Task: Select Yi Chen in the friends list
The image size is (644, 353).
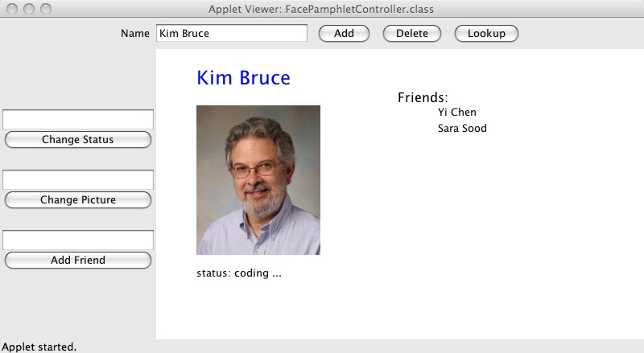Action: 456,113
